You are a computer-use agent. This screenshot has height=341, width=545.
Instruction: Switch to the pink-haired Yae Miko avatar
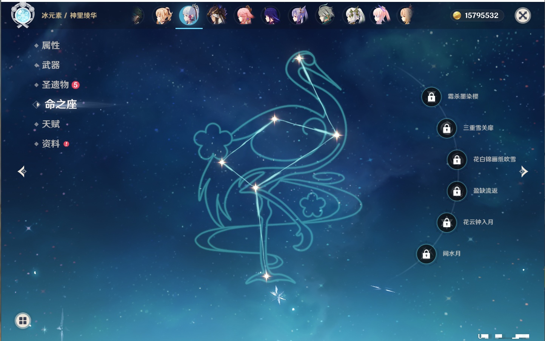(244, 15)
